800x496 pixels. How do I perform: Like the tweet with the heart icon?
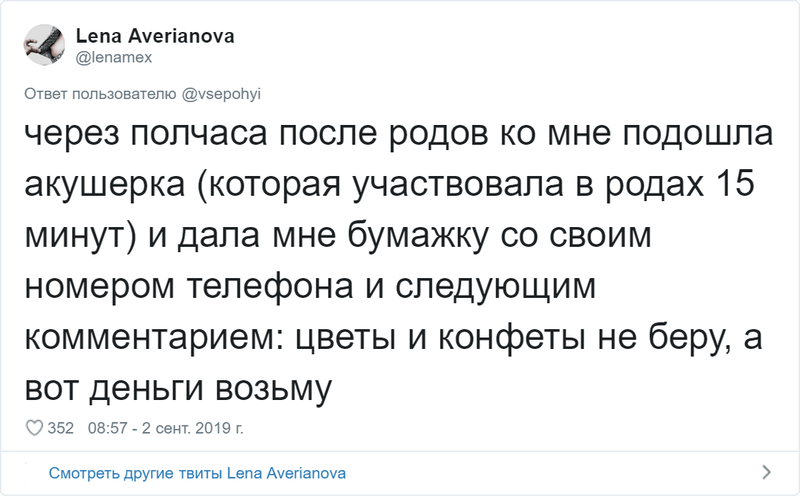(x=35, y=428)
